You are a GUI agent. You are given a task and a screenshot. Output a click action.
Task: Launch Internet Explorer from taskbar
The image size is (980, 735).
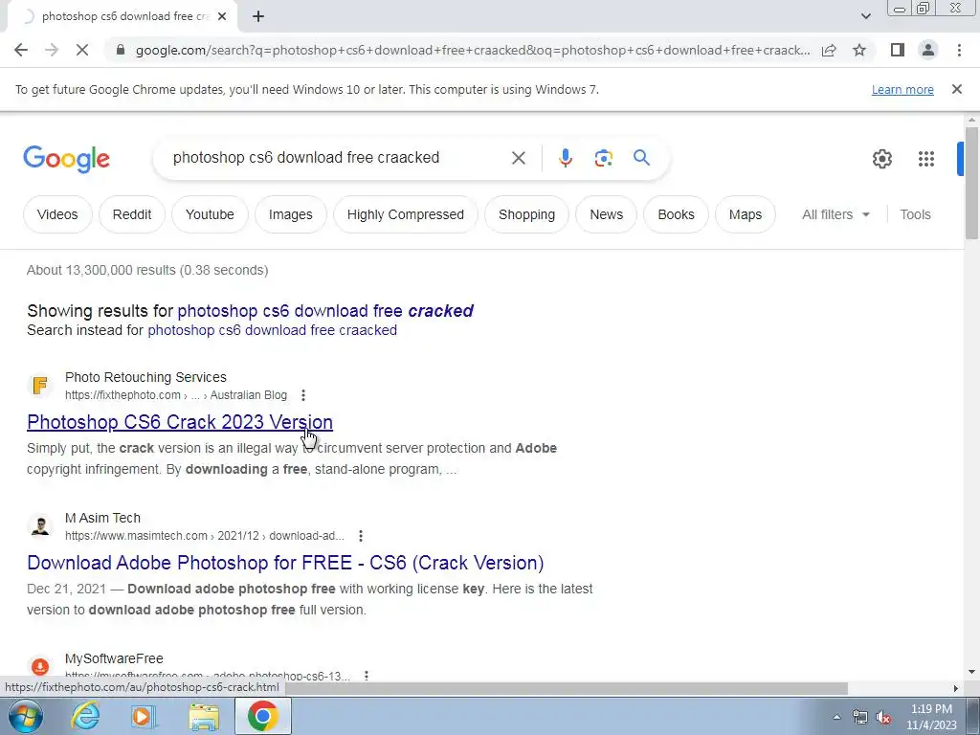85,716
